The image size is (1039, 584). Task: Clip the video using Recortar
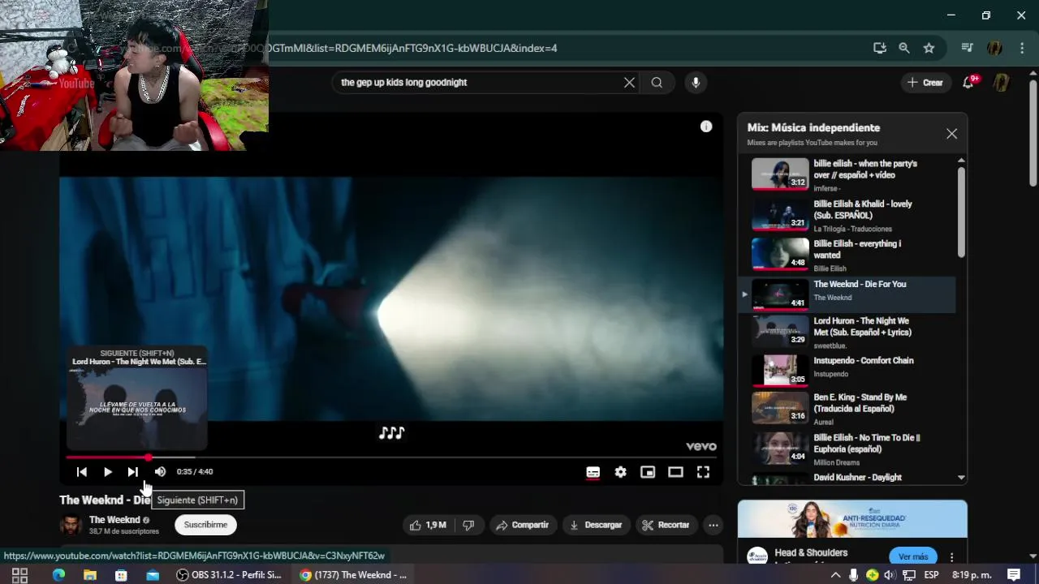pos(666,525)
